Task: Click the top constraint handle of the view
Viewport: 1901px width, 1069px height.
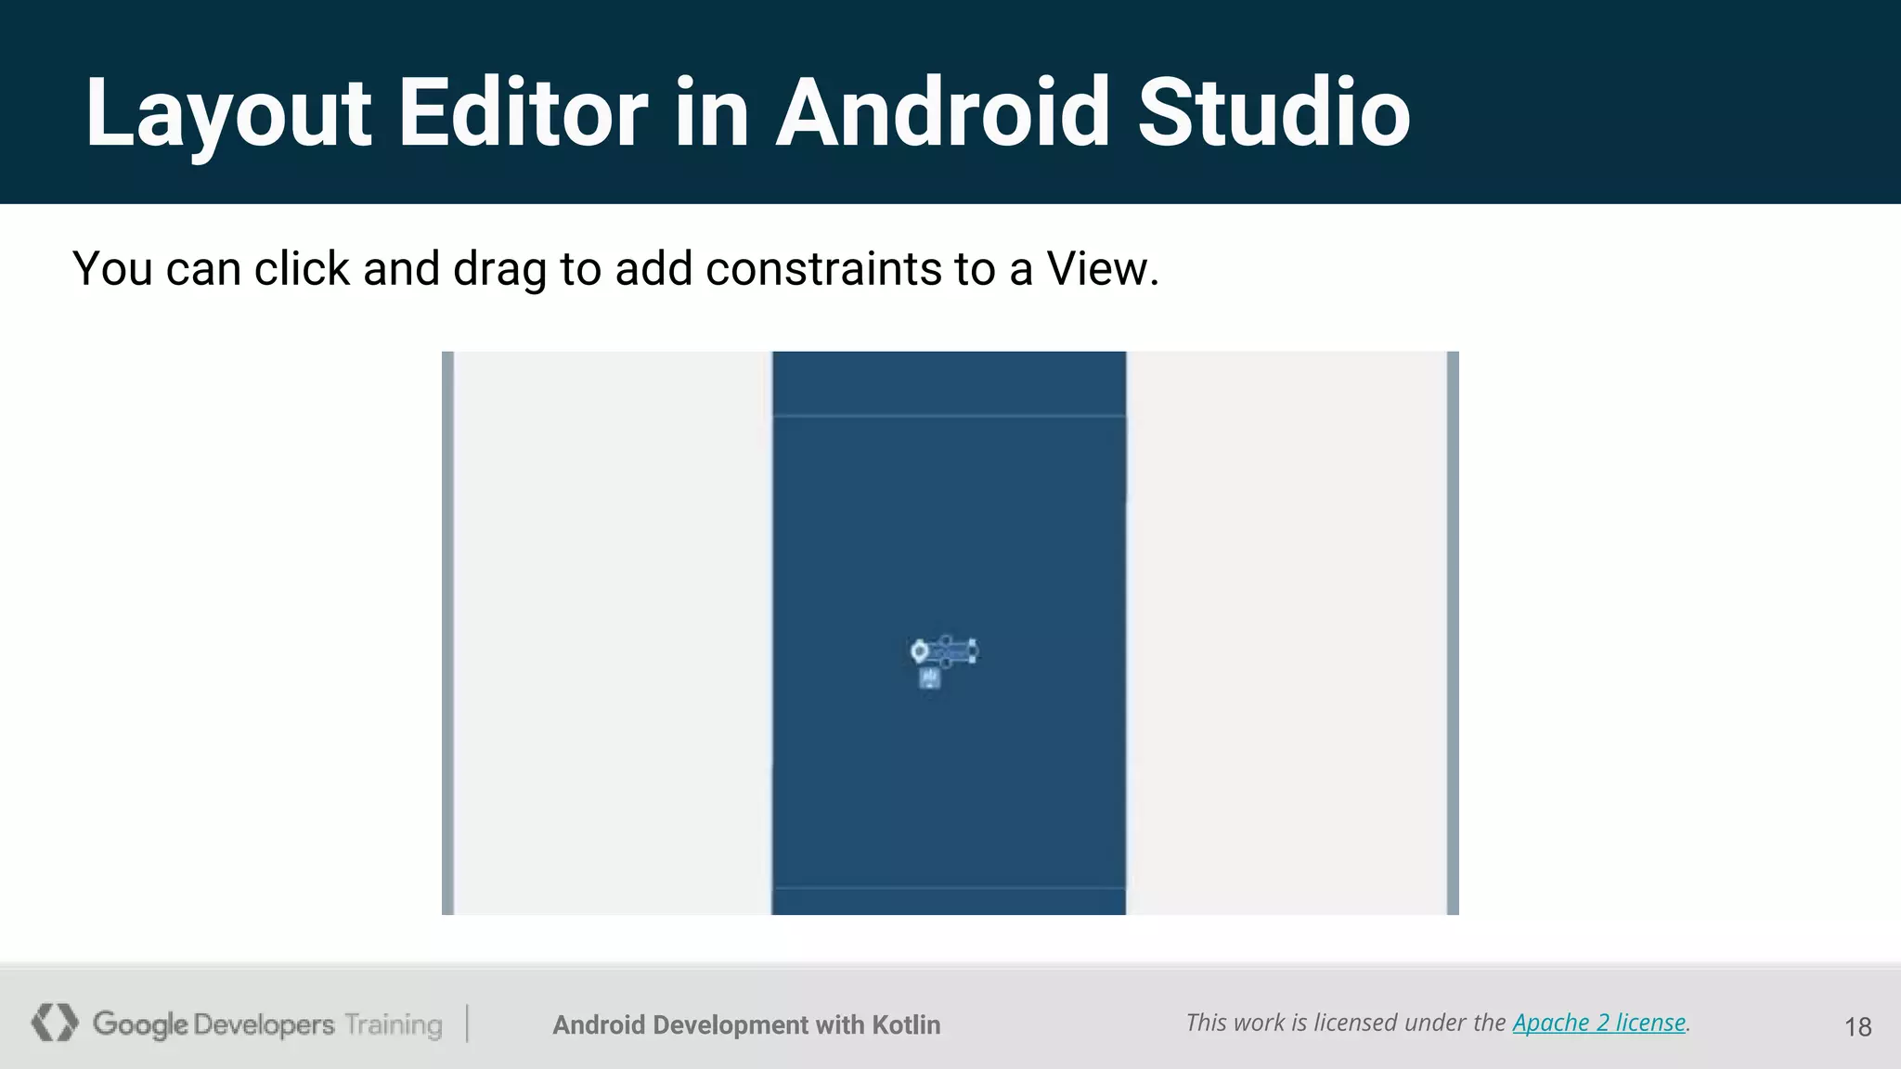Action: tap(946, 639)
